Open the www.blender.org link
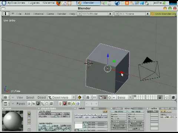This screenshot has width=178, height=133. coord(164,14)
